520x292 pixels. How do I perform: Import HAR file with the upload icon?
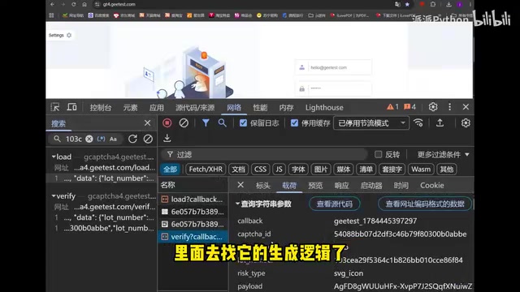coord(440,123)
